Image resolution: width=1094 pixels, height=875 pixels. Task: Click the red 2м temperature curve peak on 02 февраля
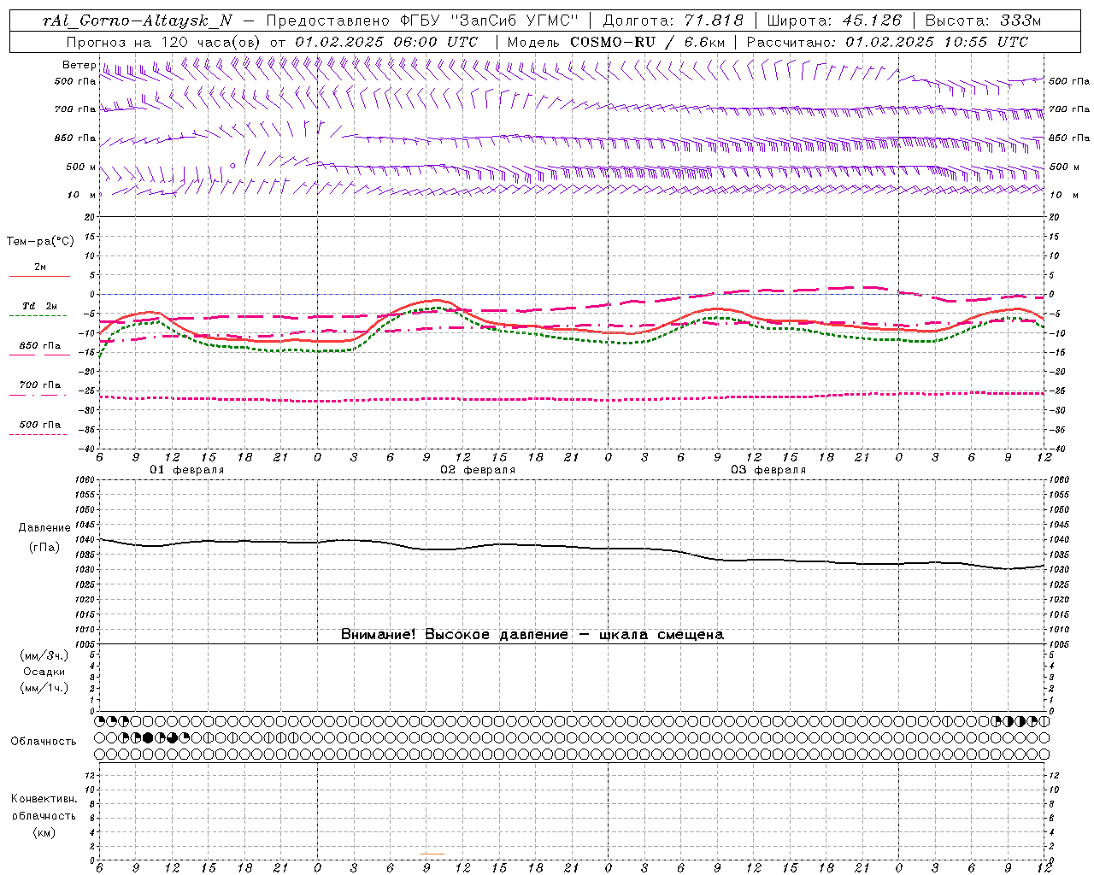tap(438, 301)
